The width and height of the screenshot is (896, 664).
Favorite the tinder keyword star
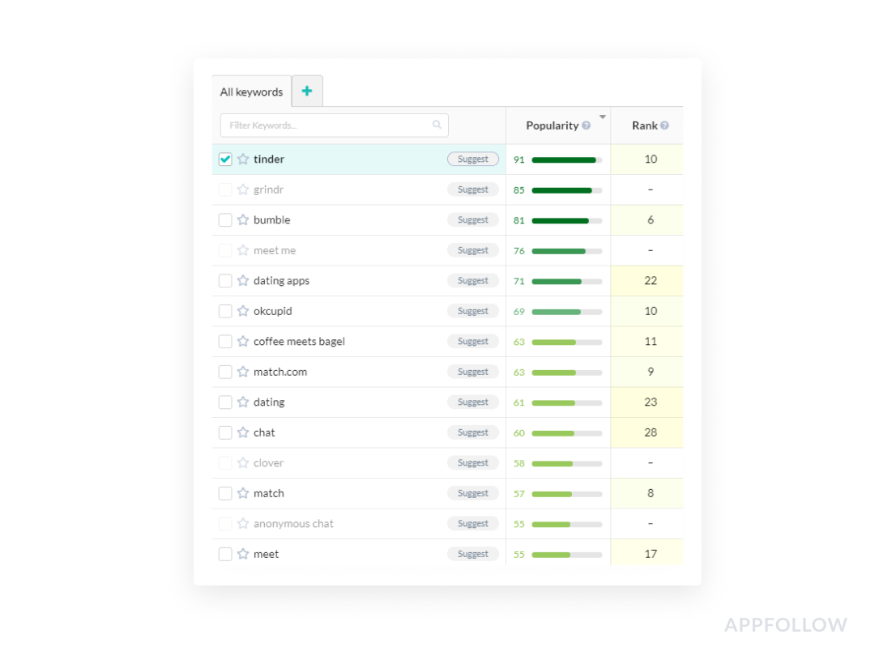243,159
